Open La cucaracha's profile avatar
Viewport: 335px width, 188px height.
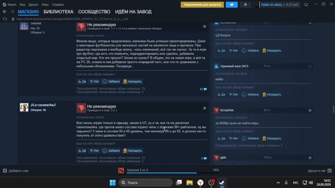24,108
